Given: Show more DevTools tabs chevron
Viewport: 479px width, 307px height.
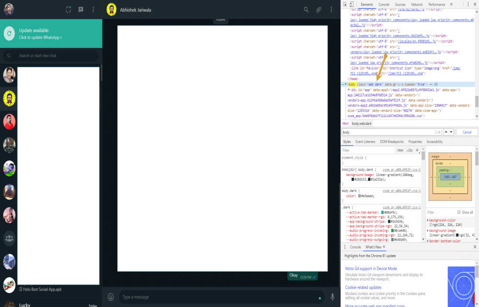Looking at the screenshot, I should [x=451, y=4].
